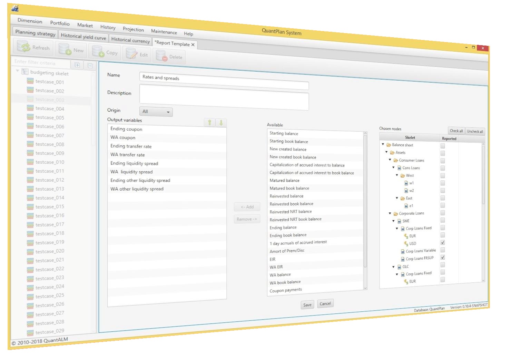Open the Portfolio menu
This screenshot has width=531, height=362.
pyautogui.click(x=60, y=23)
